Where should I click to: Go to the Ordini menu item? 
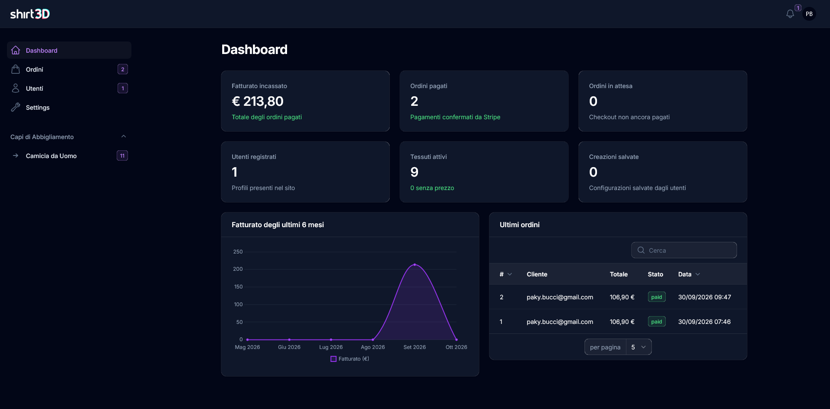point(69,69)
